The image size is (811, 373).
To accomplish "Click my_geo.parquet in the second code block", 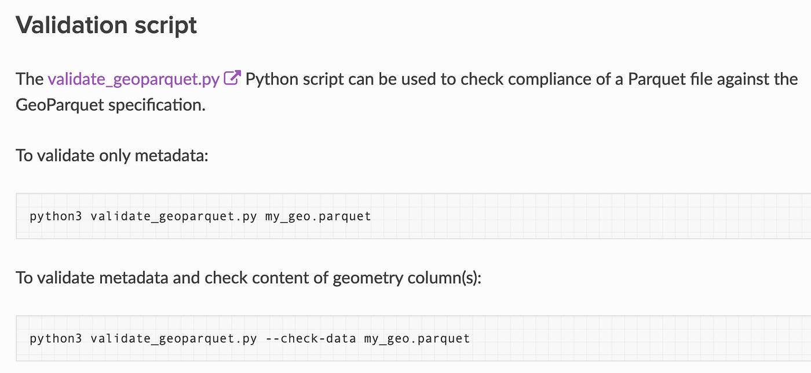I will coord(417,338).
